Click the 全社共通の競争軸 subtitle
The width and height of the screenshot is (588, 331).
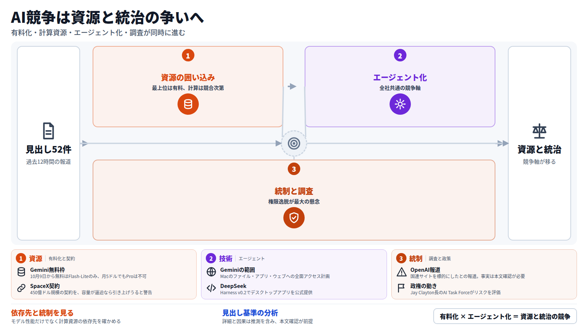(x=400, y=88)
